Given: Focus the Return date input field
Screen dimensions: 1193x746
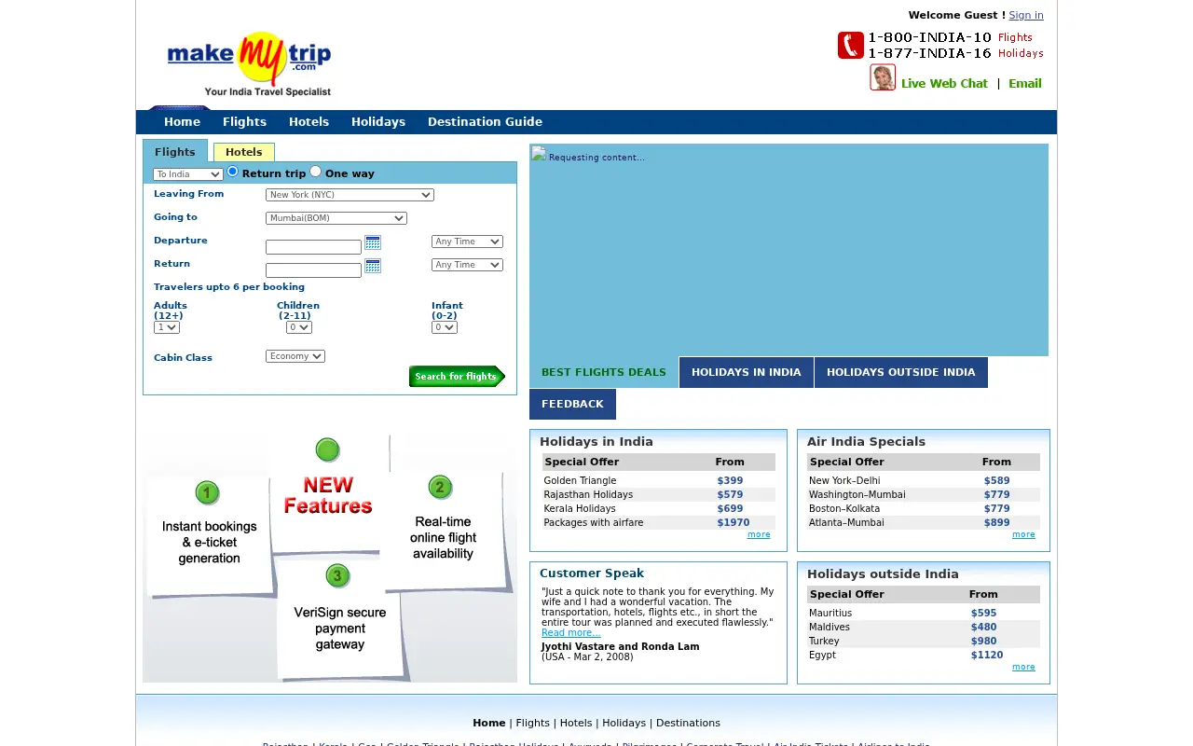Looking at the screenshot, I should click(313, 270).
